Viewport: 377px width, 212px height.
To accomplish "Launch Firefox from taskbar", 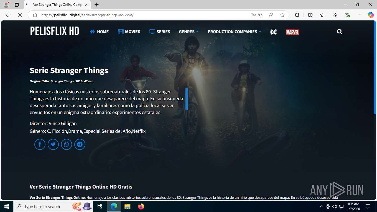I will pyautogui.click(x=141, y=206).
